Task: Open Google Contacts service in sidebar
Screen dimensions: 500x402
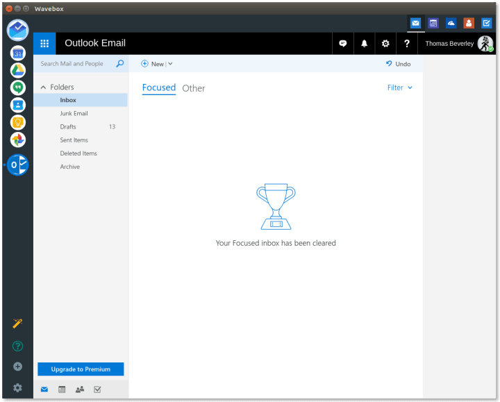Action: click(18, 105)
